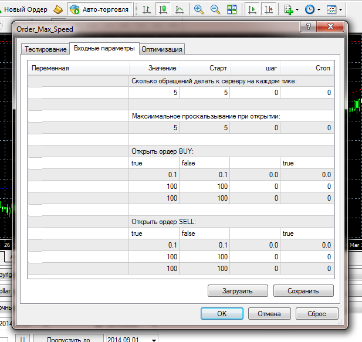Edit Значение 5 under Максимальное проскальзывание

click(x=154, y=128)
